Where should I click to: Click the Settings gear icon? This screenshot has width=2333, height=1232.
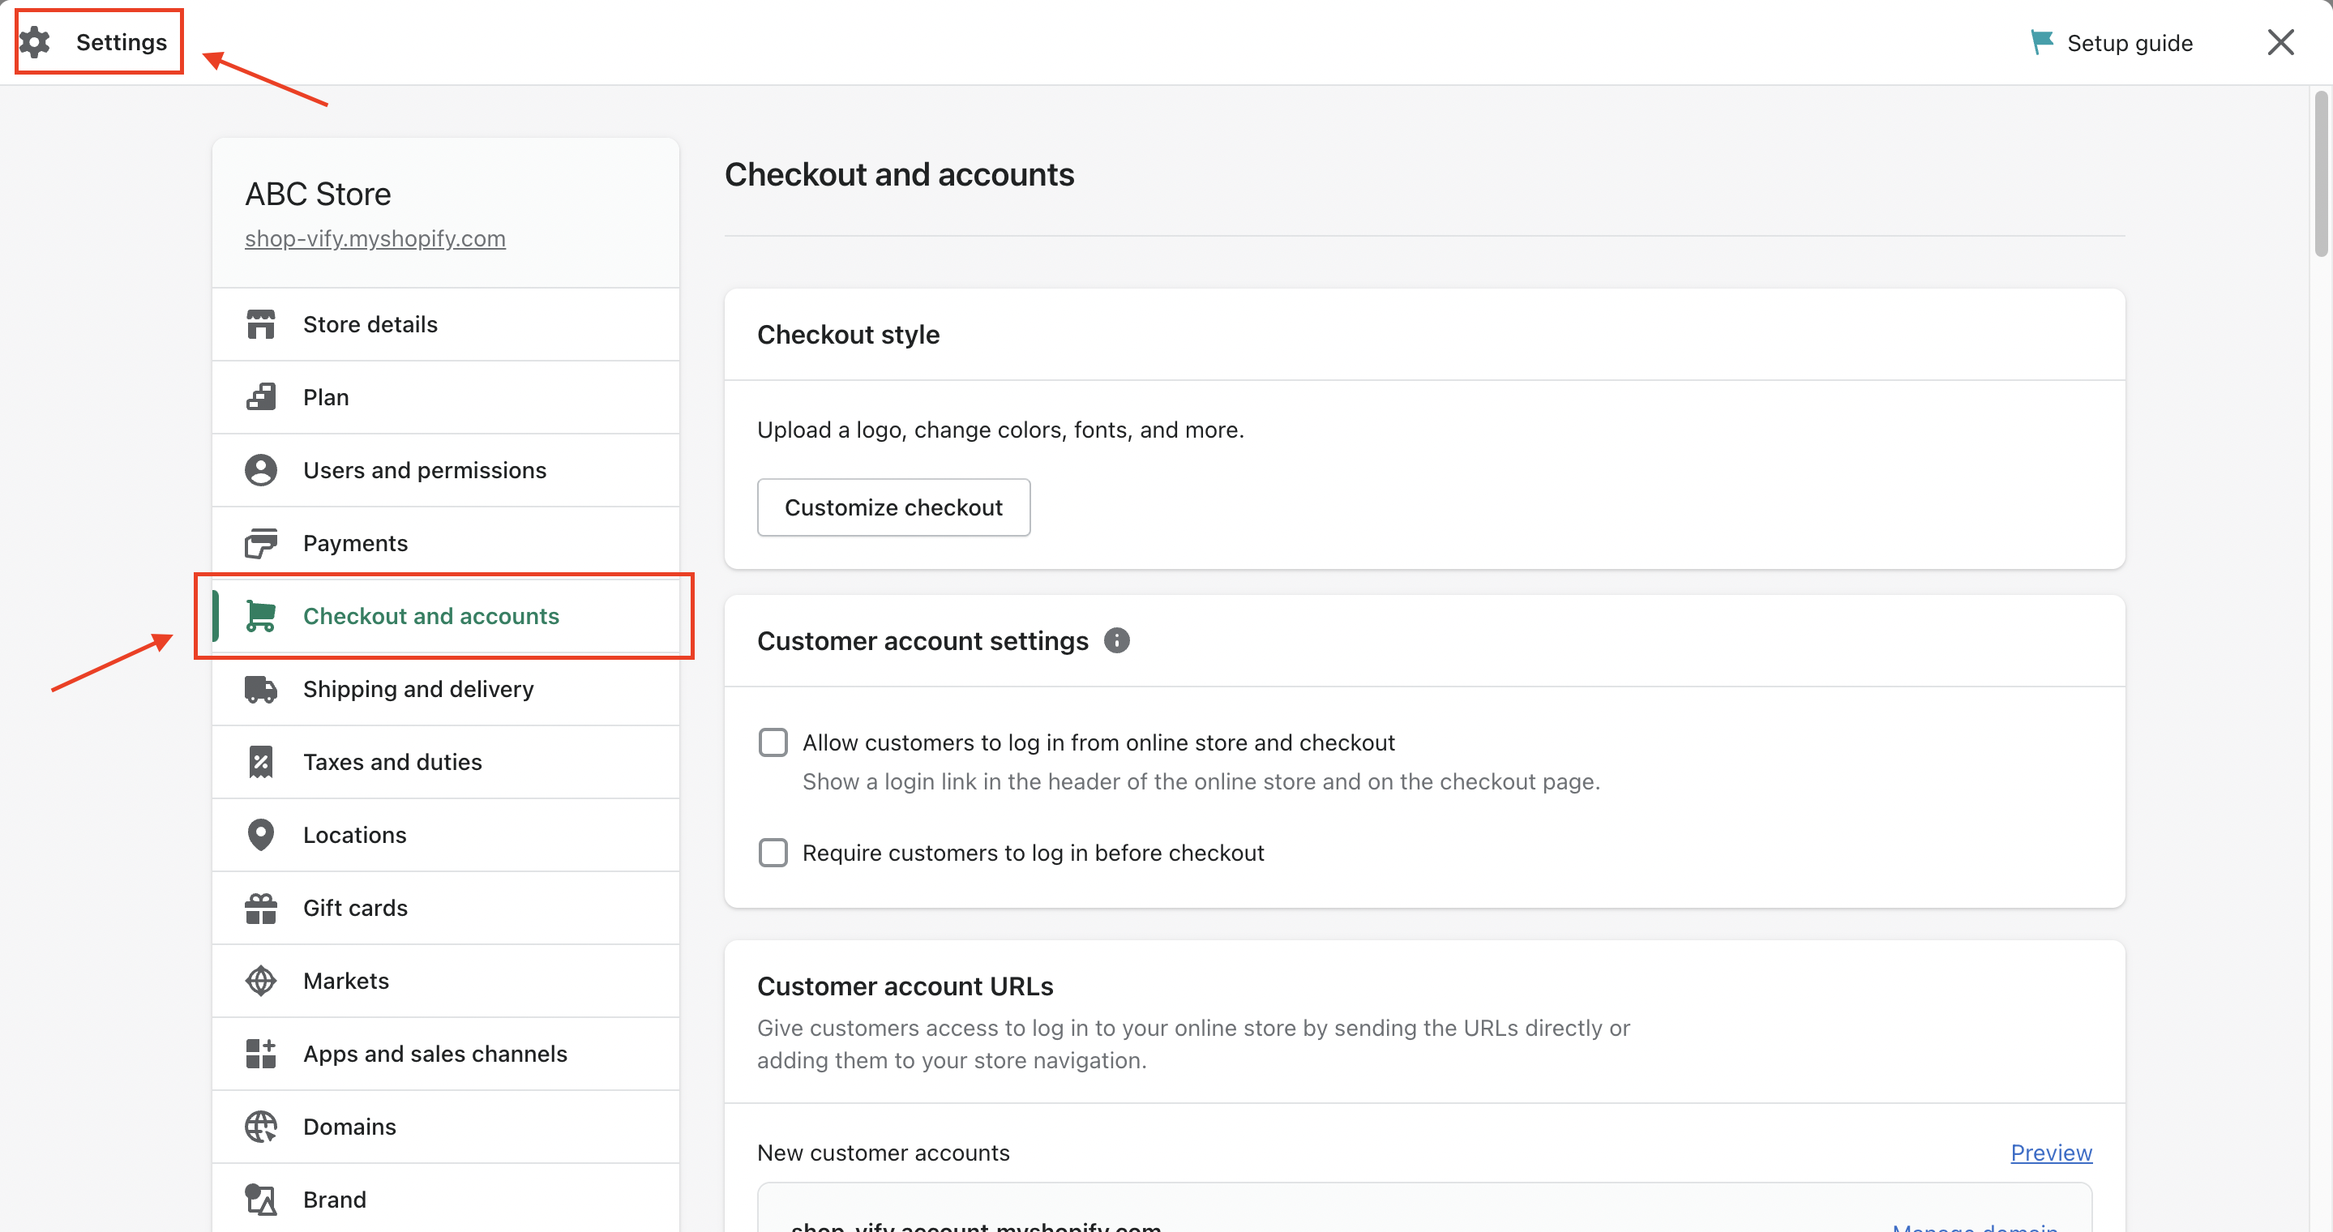[x=36, y=41]
